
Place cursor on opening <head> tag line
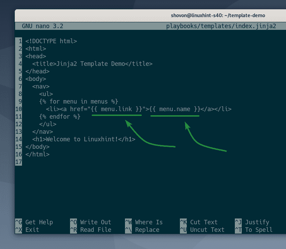(36, 56)
